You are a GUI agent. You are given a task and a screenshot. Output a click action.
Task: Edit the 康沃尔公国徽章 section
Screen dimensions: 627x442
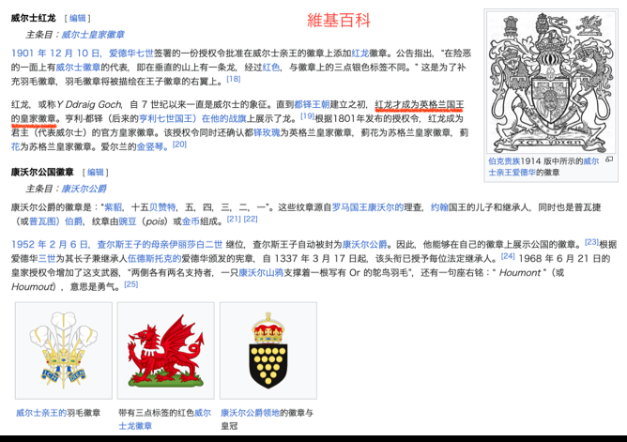96,173
